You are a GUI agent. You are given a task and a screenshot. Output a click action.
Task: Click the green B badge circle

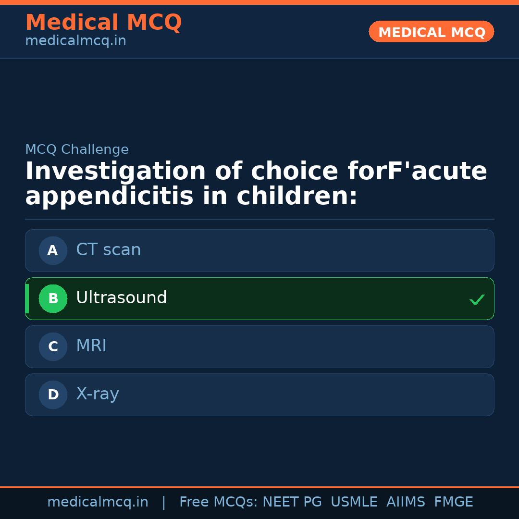point(53,298)
